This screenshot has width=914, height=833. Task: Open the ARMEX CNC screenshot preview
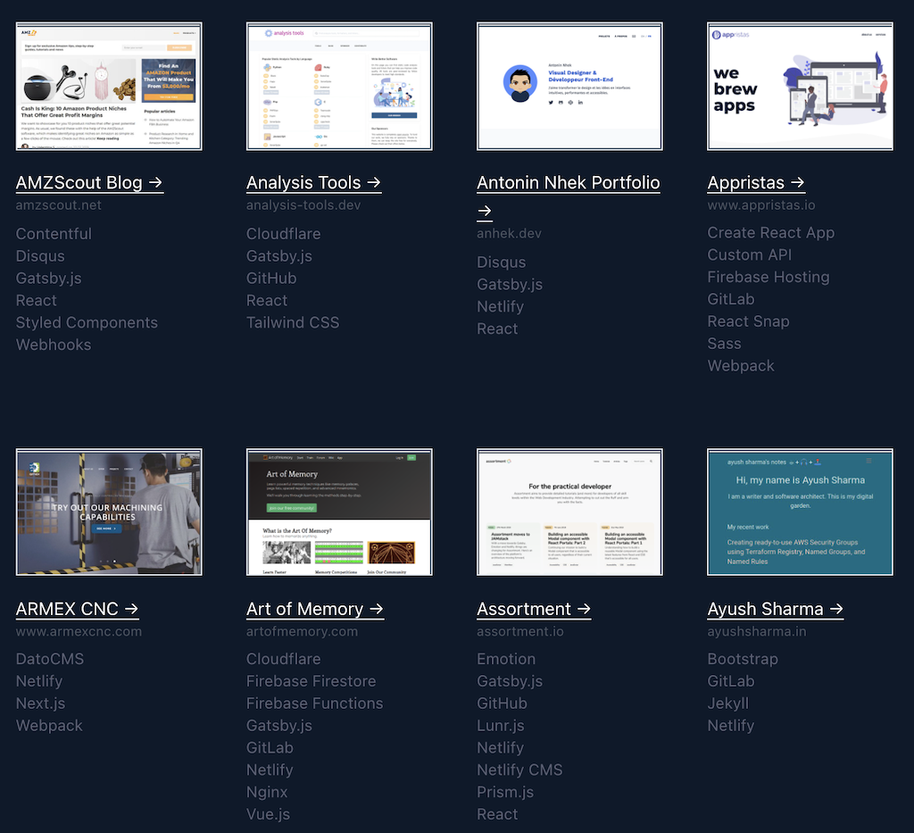click(108, 512)
